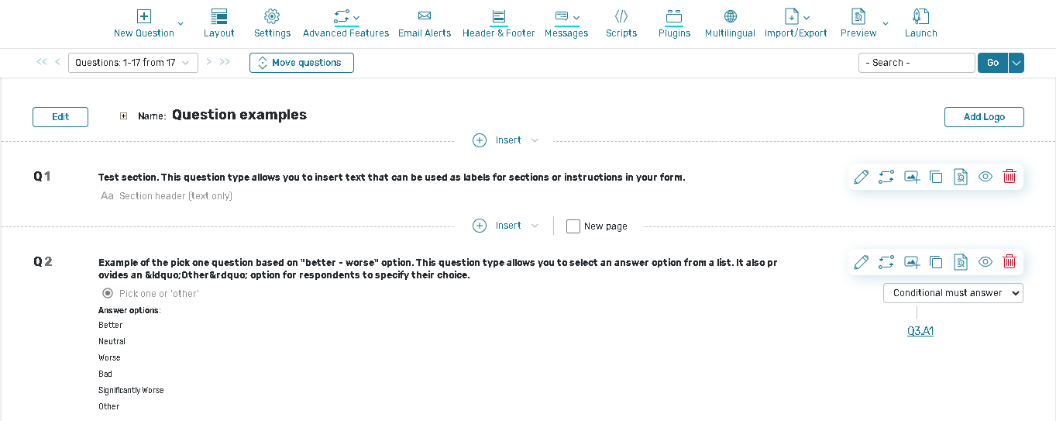Open the Multilingual menu

point(729,23)
